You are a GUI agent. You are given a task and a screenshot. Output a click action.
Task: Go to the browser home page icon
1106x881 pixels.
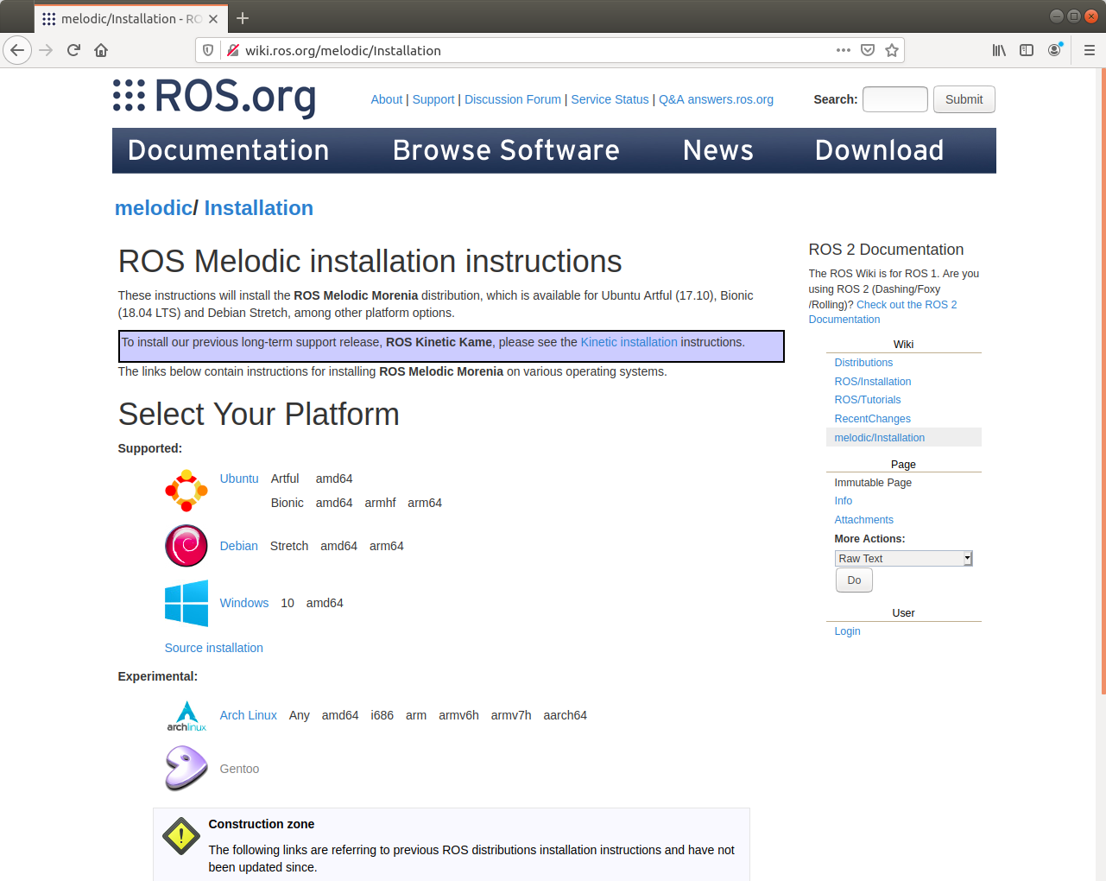(101, 50)
